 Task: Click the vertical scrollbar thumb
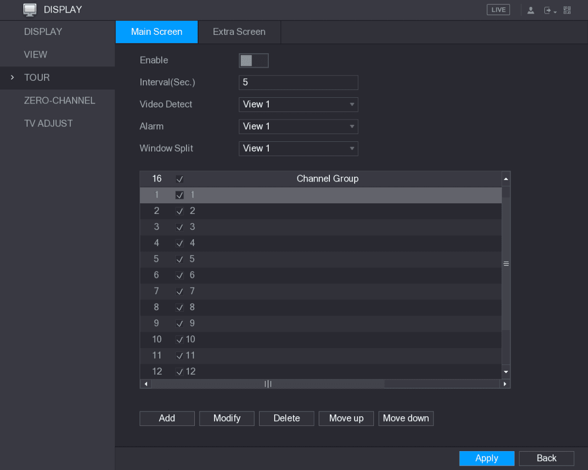(x=506, y=264)
